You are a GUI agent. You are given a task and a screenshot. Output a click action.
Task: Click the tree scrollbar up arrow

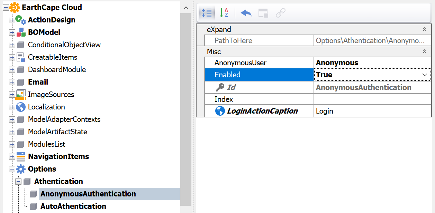[186, 7]
